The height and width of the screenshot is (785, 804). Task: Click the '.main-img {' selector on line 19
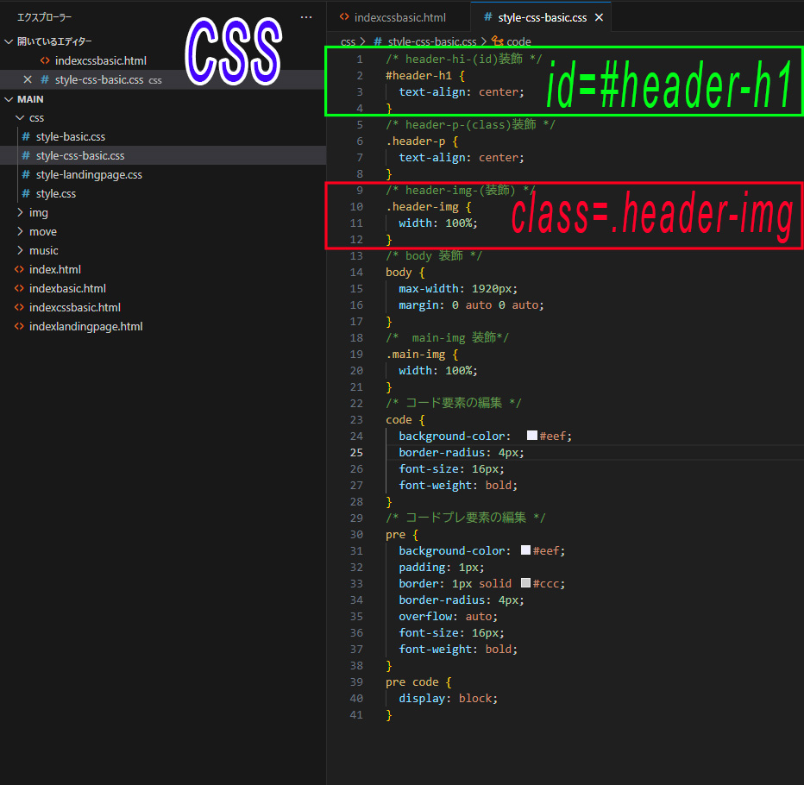422,355
